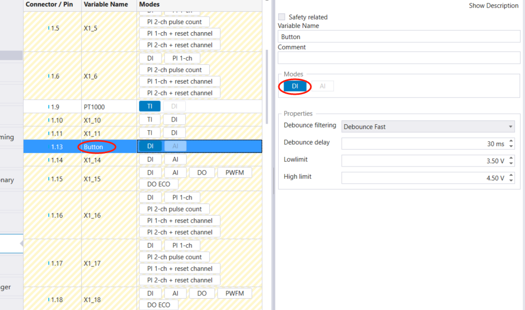
Task: Increase Debounce delay with up arrow
Action: coord(511,141)
